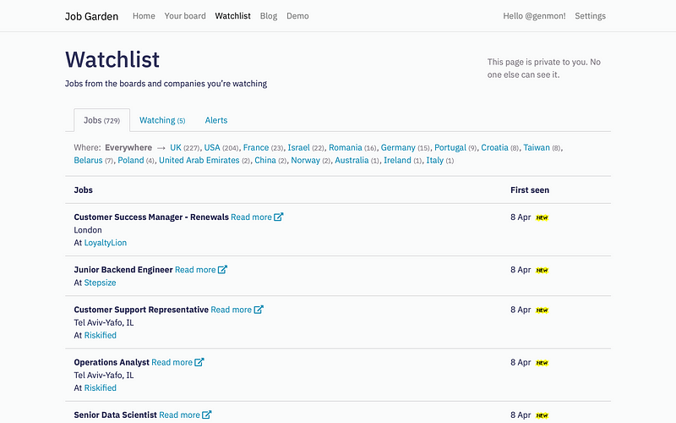Open external link icon for Customer Success Manager

[x=279, y=217]
